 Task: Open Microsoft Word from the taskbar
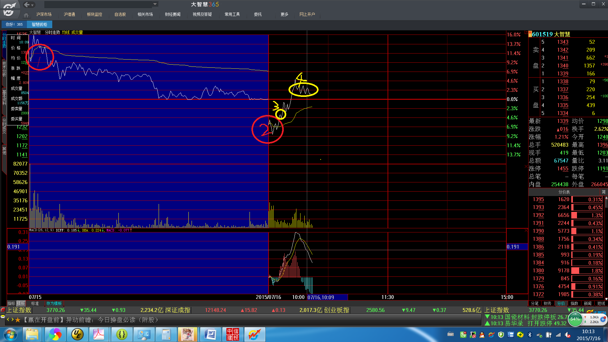[x=210, y=334]
